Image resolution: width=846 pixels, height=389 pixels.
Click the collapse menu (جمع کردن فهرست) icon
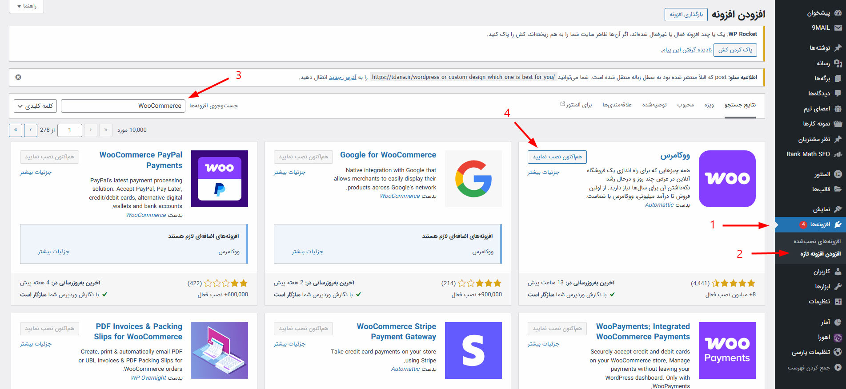point(838,367)
